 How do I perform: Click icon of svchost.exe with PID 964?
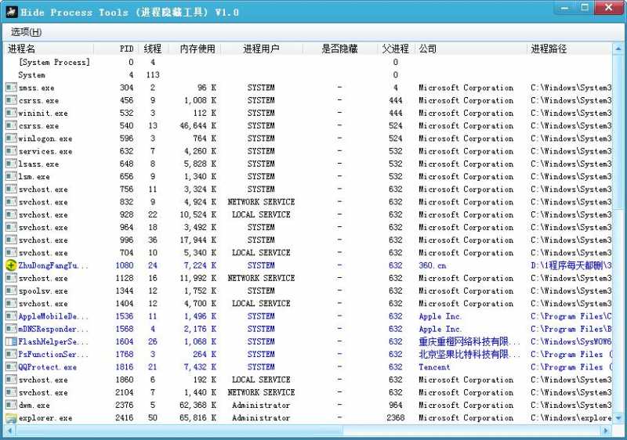[x=11, y=228]
